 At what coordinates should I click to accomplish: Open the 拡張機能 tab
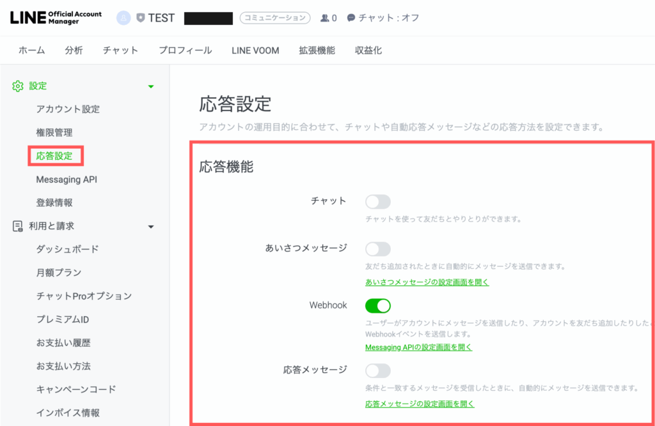[x=317, y=50]
